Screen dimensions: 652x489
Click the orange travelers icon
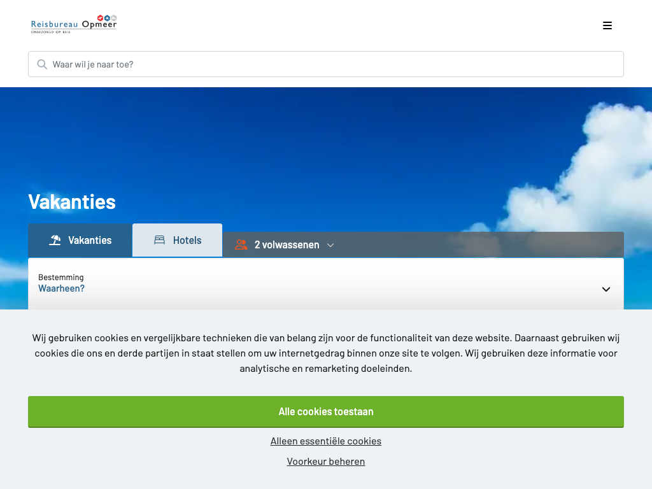[x=241, y=244]
